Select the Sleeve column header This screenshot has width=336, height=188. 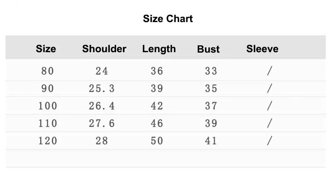point(262,49)
